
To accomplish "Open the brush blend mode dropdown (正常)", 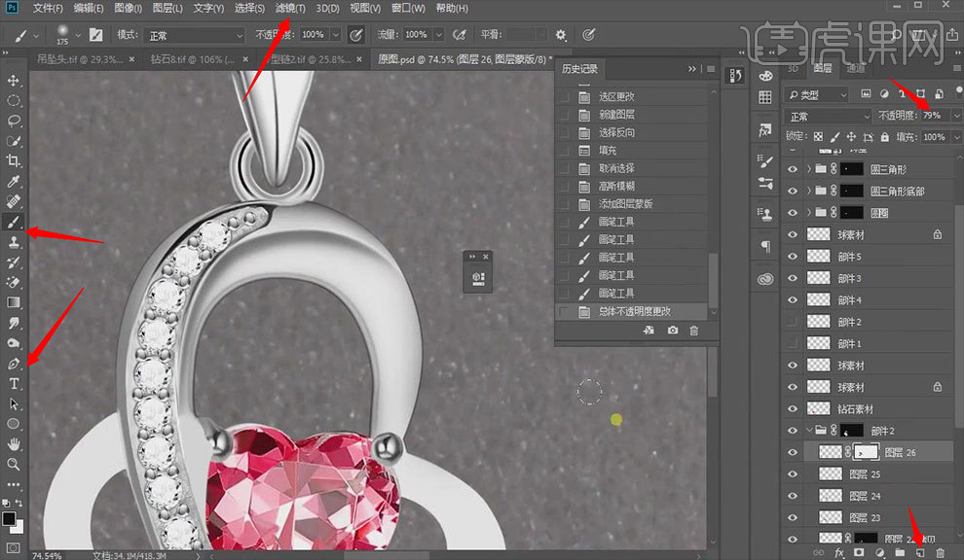I will pos(193,35).
